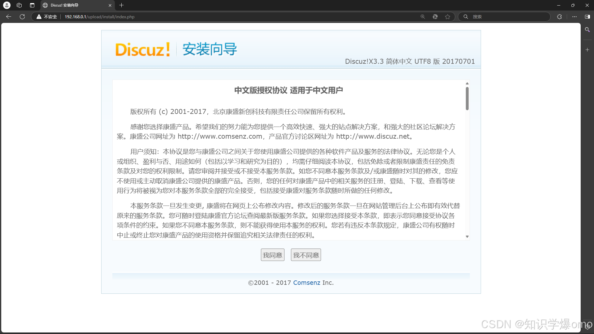Click the 我不同意 disagree button

coord(306,255)
